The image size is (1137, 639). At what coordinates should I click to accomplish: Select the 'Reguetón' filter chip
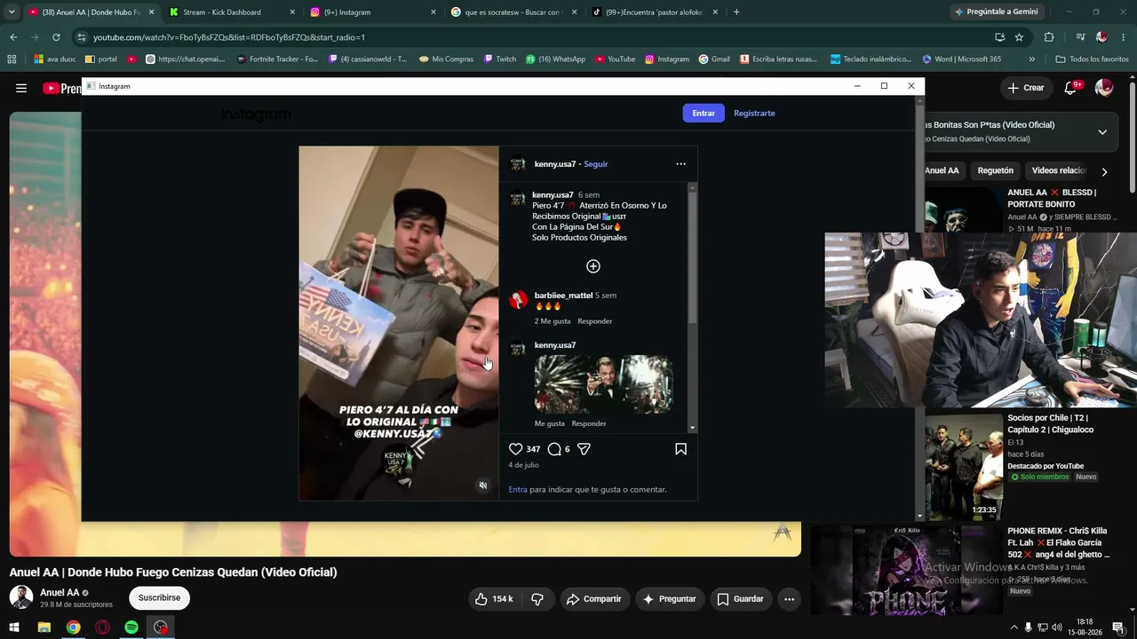pos(995,170)
